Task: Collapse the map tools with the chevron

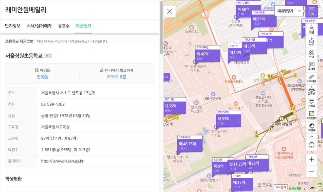Action: (311, 137)
